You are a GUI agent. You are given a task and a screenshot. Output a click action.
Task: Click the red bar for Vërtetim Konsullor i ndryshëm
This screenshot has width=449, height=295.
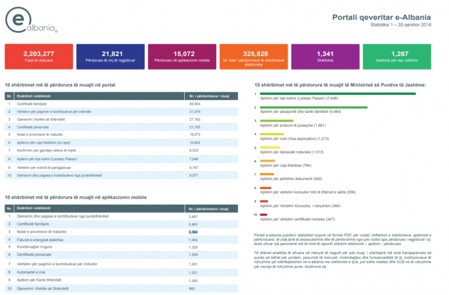click(x=264, y=201)
